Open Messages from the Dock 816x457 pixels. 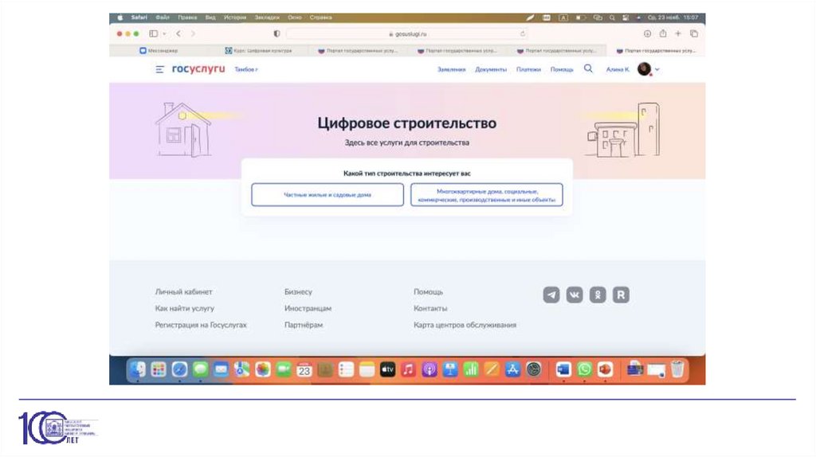click(x=200, y=369)
